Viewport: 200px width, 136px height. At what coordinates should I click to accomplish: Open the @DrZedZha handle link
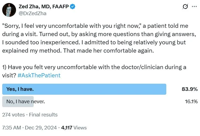pyautogui.click(x=33, y=13)
